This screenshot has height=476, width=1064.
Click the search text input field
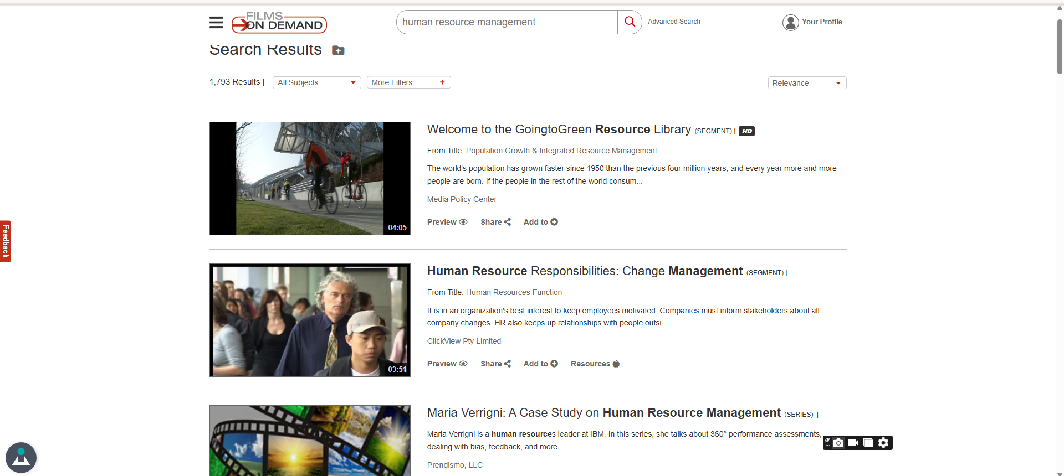tap(507, 22)
